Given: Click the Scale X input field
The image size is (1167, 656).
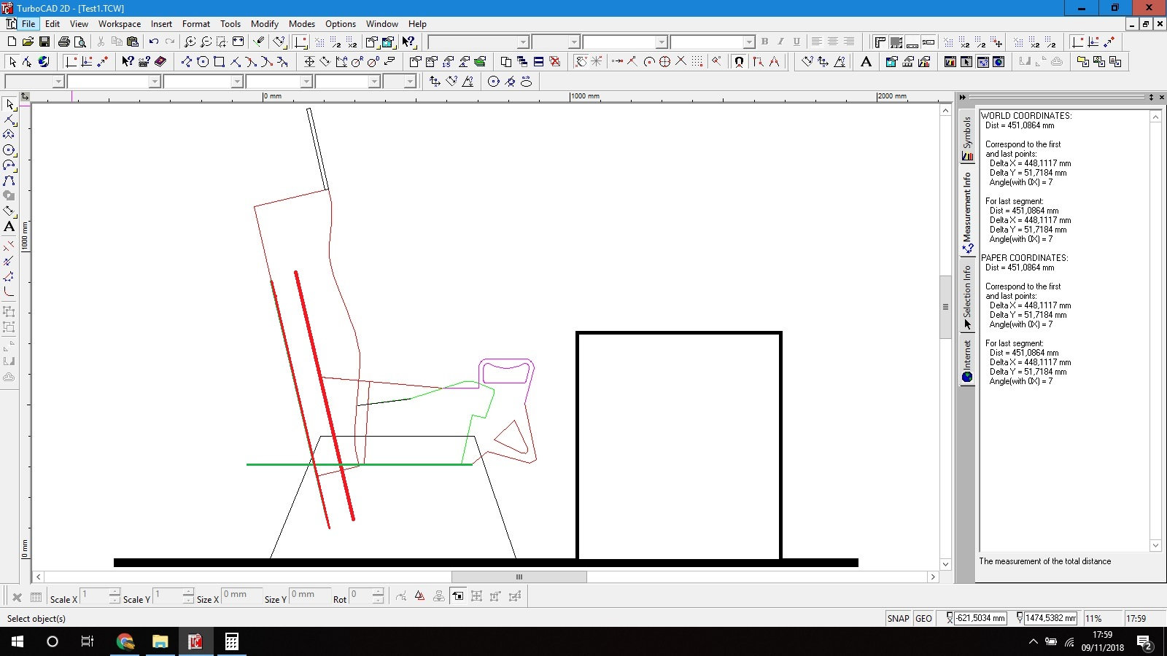Looking at the screenshot, I should coord(95,596).
